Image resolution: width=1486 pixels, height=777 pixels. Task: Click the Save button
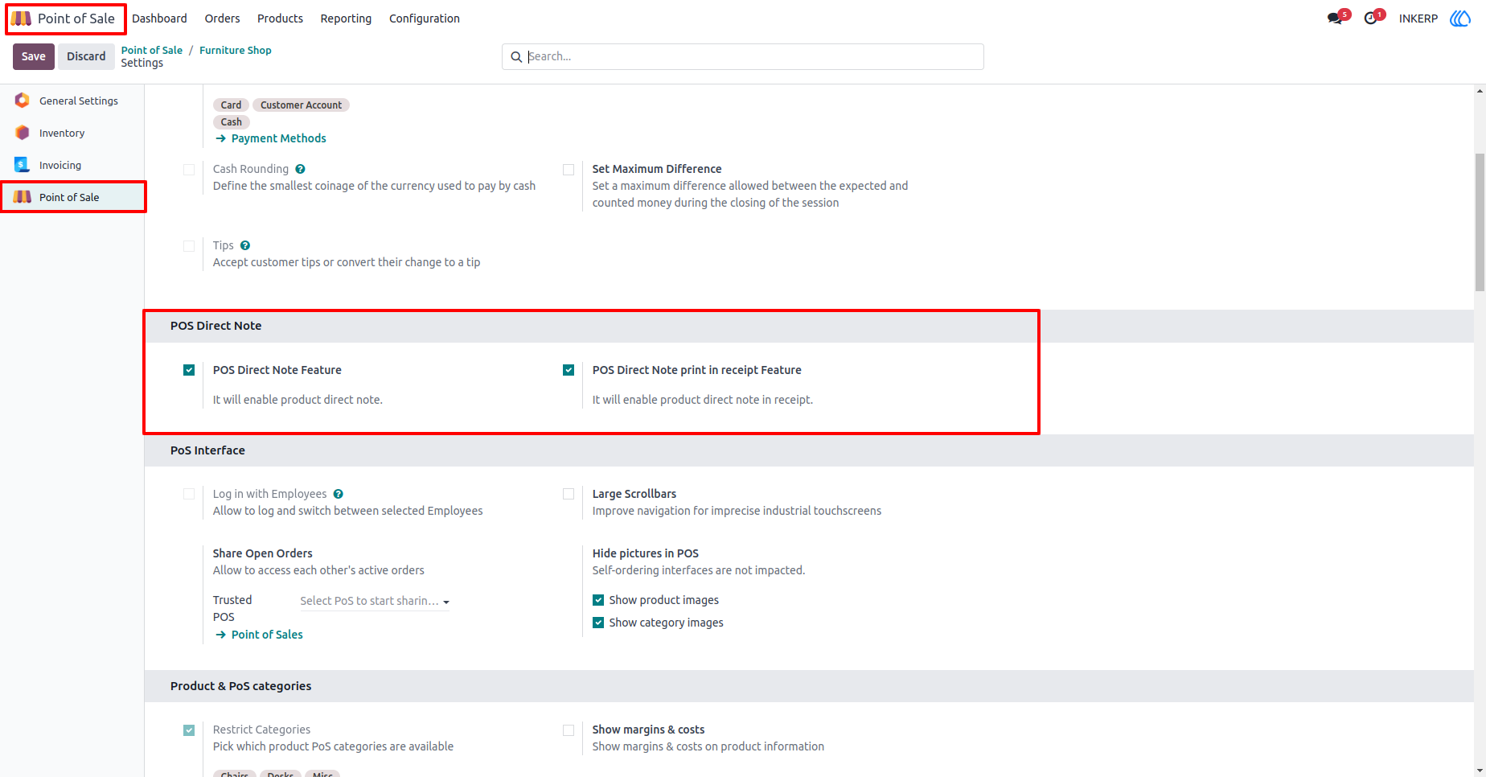point(34,56)
